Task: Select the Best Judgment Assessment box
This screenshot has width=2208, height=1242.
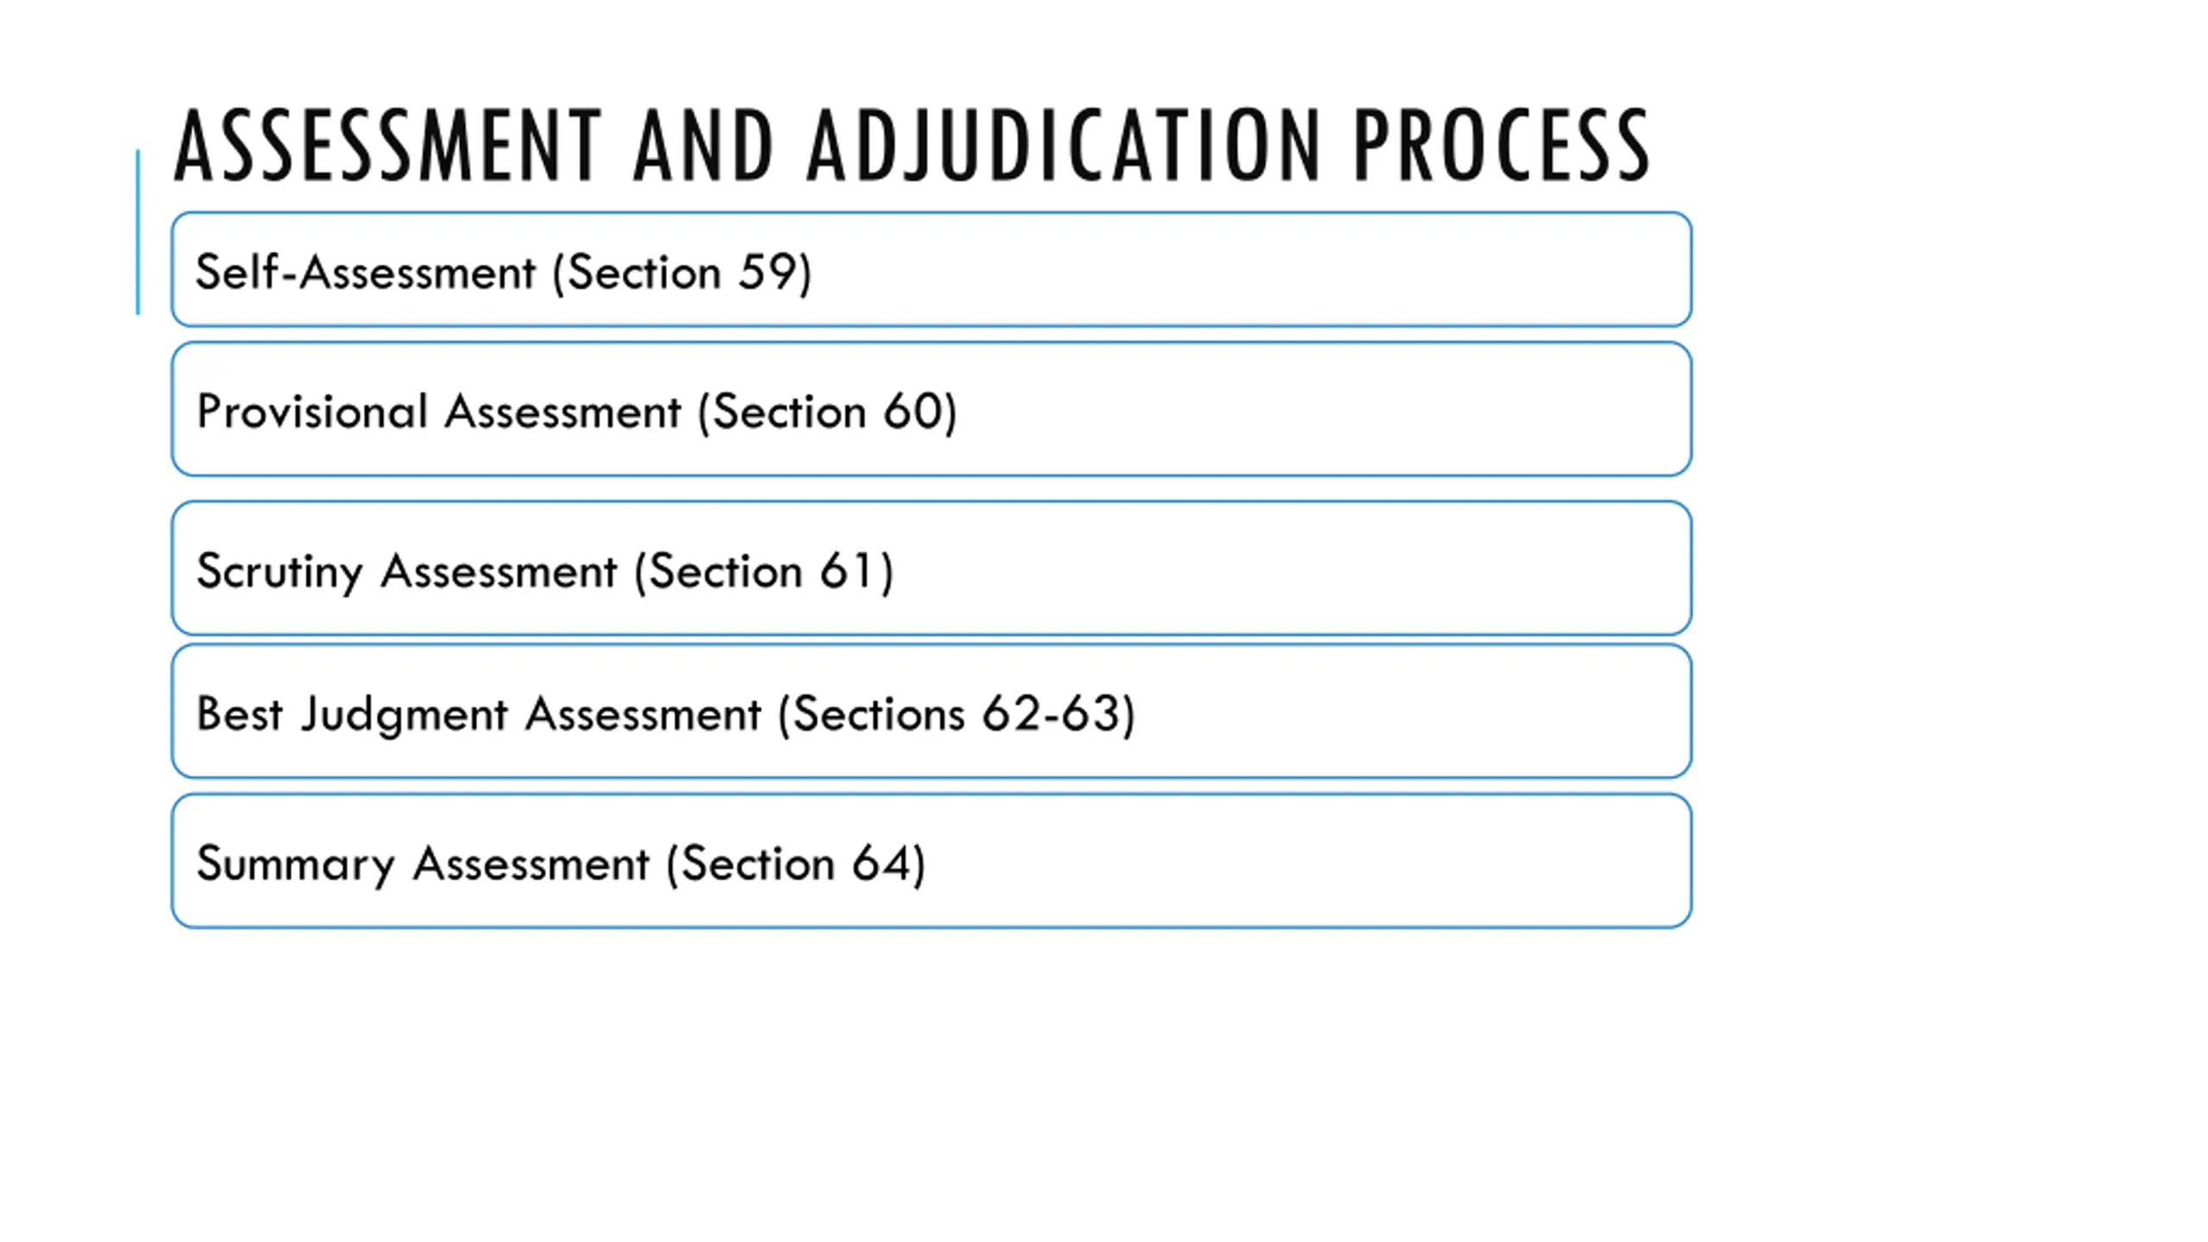Action: click(x=931, y=712)
